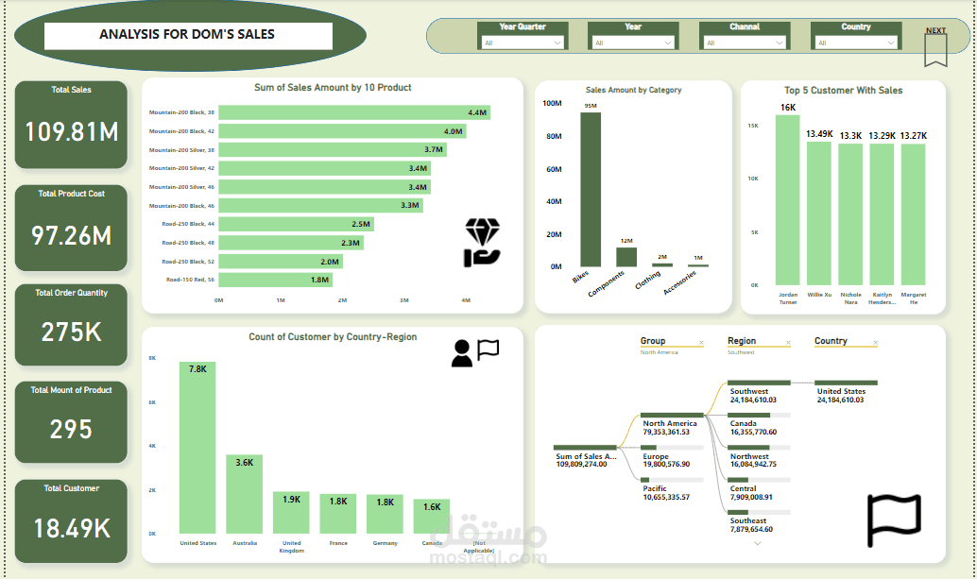Select Nichole Nara's customer column
977x579 pixels.
pyautogui.click(x=850, y=214)
